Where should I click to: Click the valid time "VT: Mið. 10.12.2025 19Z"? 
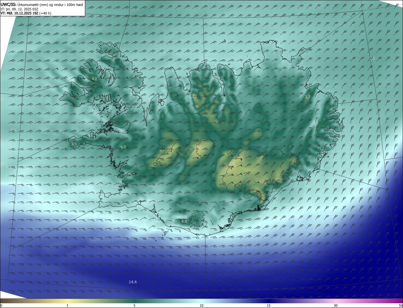tap(20, 13)
